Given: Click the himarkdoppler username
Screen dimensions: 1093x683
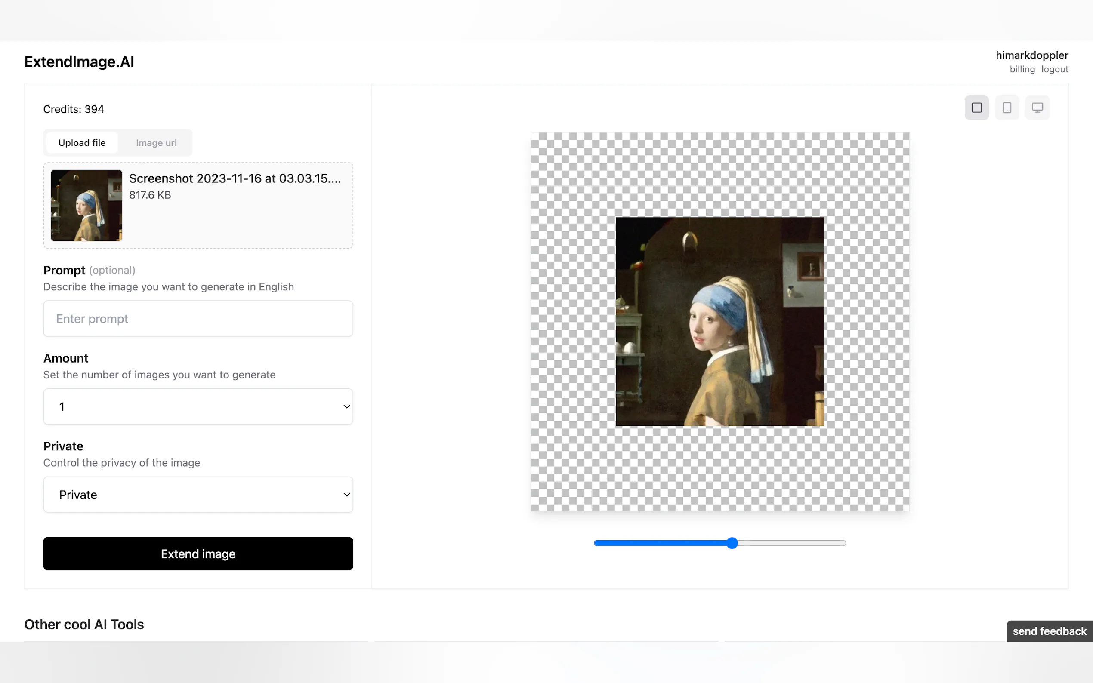Looking at the screenshot, I should (x=1032, y=55).
